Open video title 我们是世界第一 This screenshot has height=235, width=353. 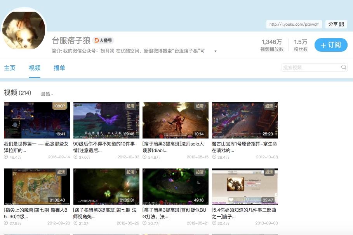(x=36, y=147)
